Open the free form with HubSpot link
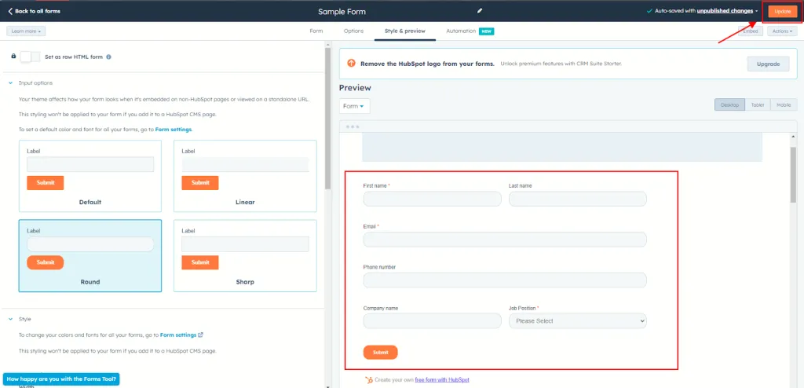This screenshot has height=388, width=804. (x=442, y=380)
